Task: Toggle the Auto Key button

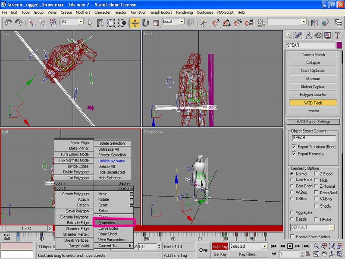Action: point(220,246)
